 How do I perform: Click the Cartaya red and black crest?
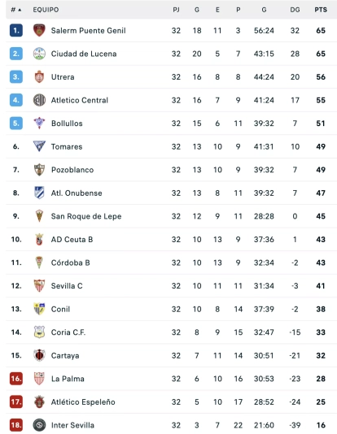pos(39,355)
